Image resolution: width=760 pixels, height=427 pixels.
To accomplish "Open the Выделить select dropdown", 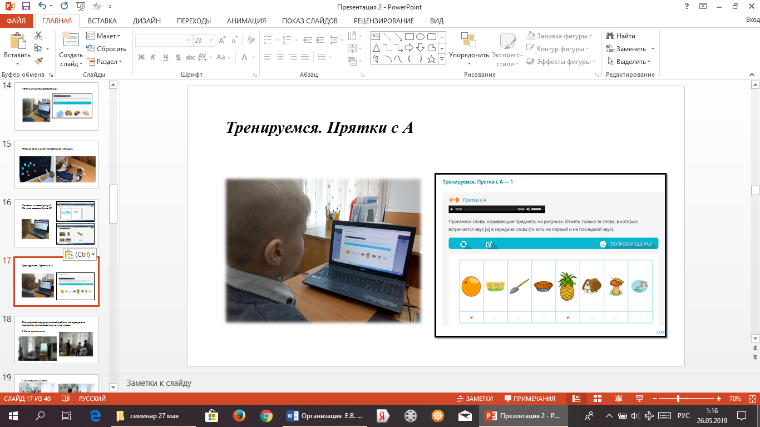I will [x=629, y=62].
